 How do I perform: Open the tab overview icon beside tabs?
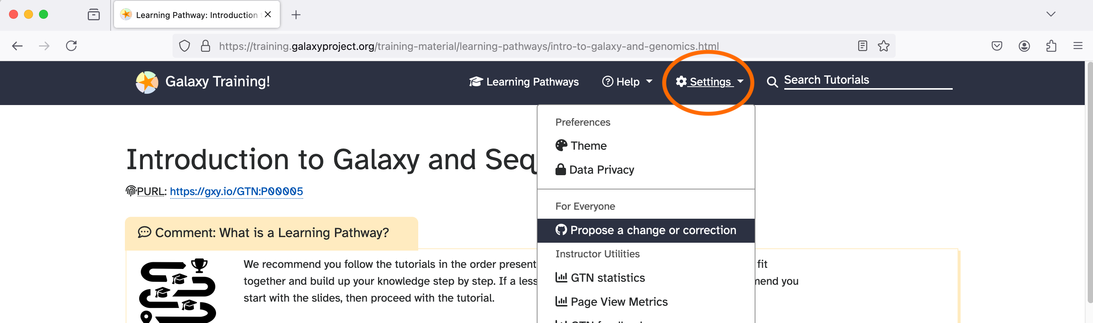[x=94, y=15]
